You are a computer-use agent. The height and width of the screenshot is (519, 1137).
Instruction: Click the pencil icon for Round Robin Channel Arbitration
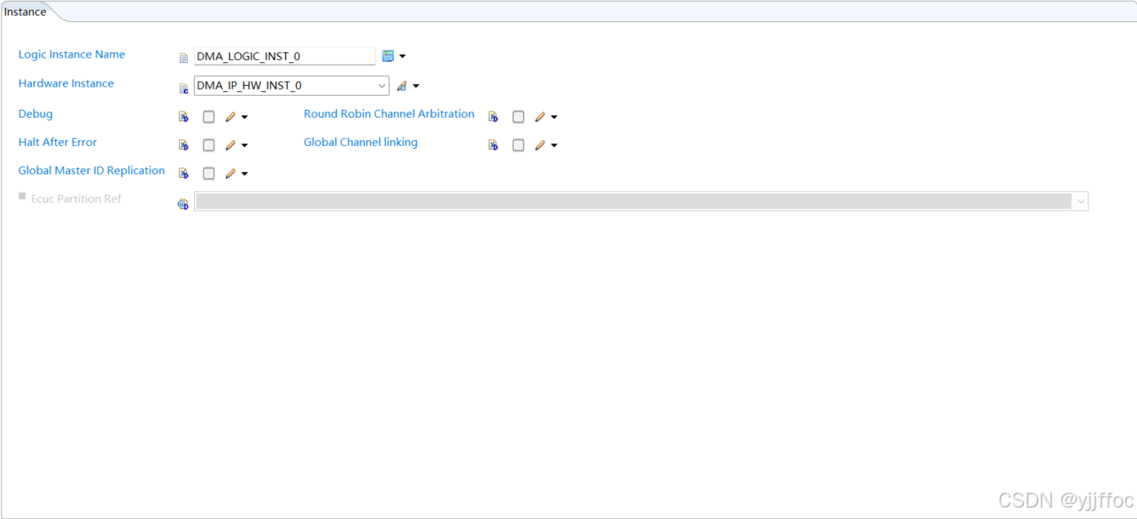pos(540,117)
